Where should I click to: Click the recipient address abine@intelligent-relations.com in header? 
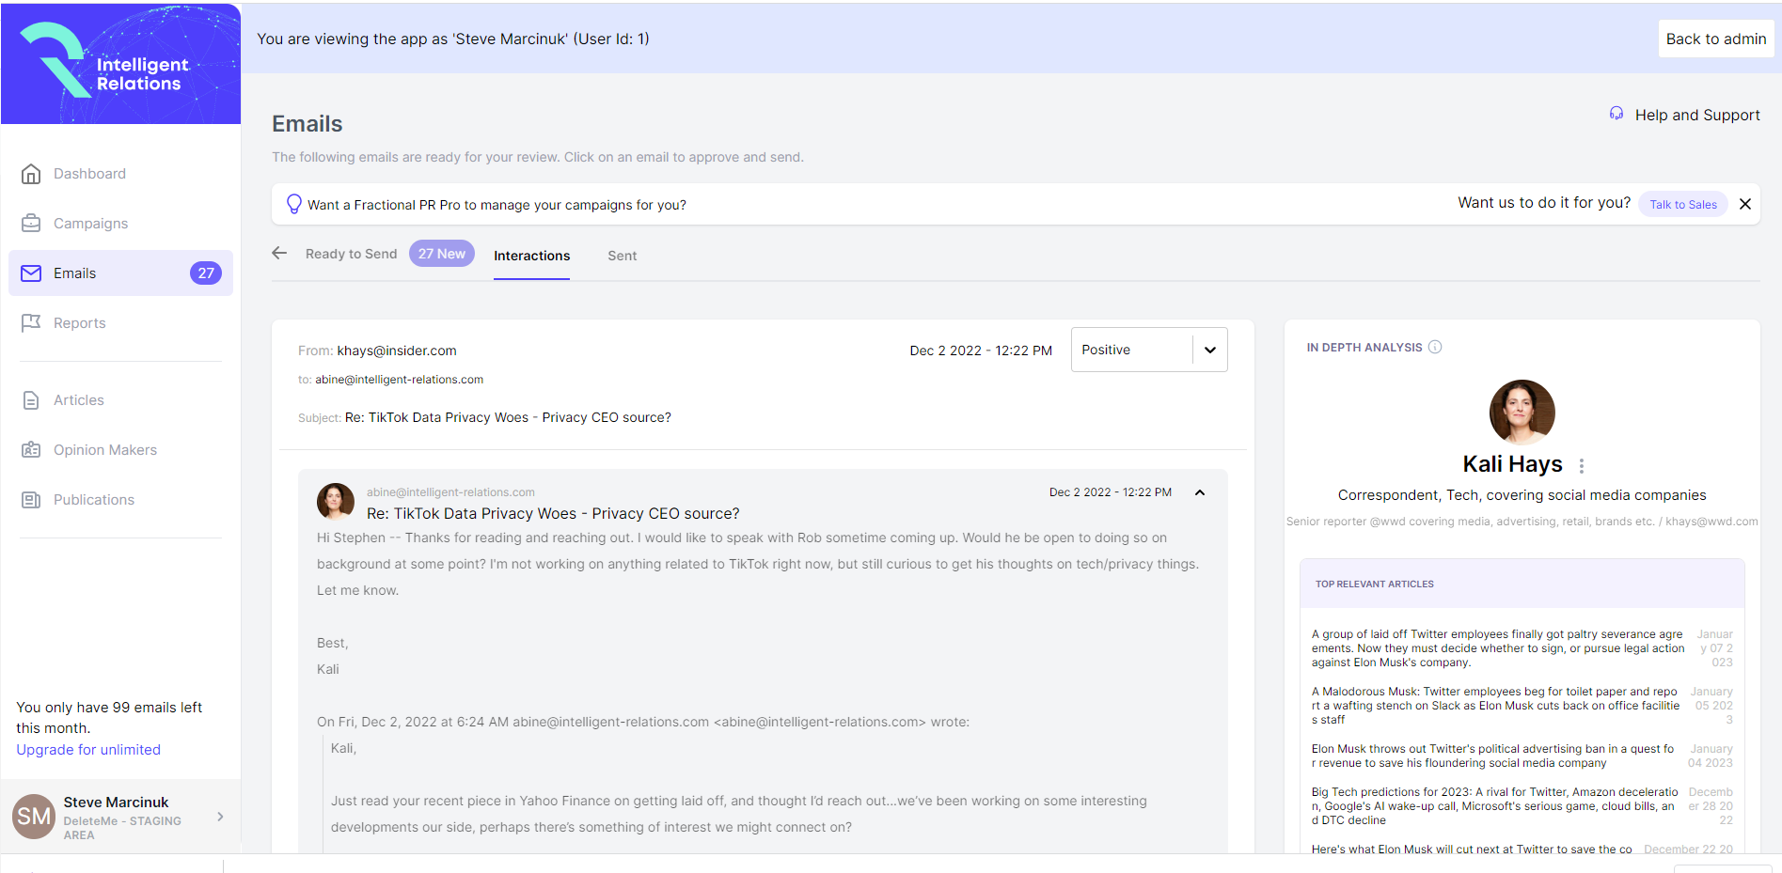pos(399,380)
